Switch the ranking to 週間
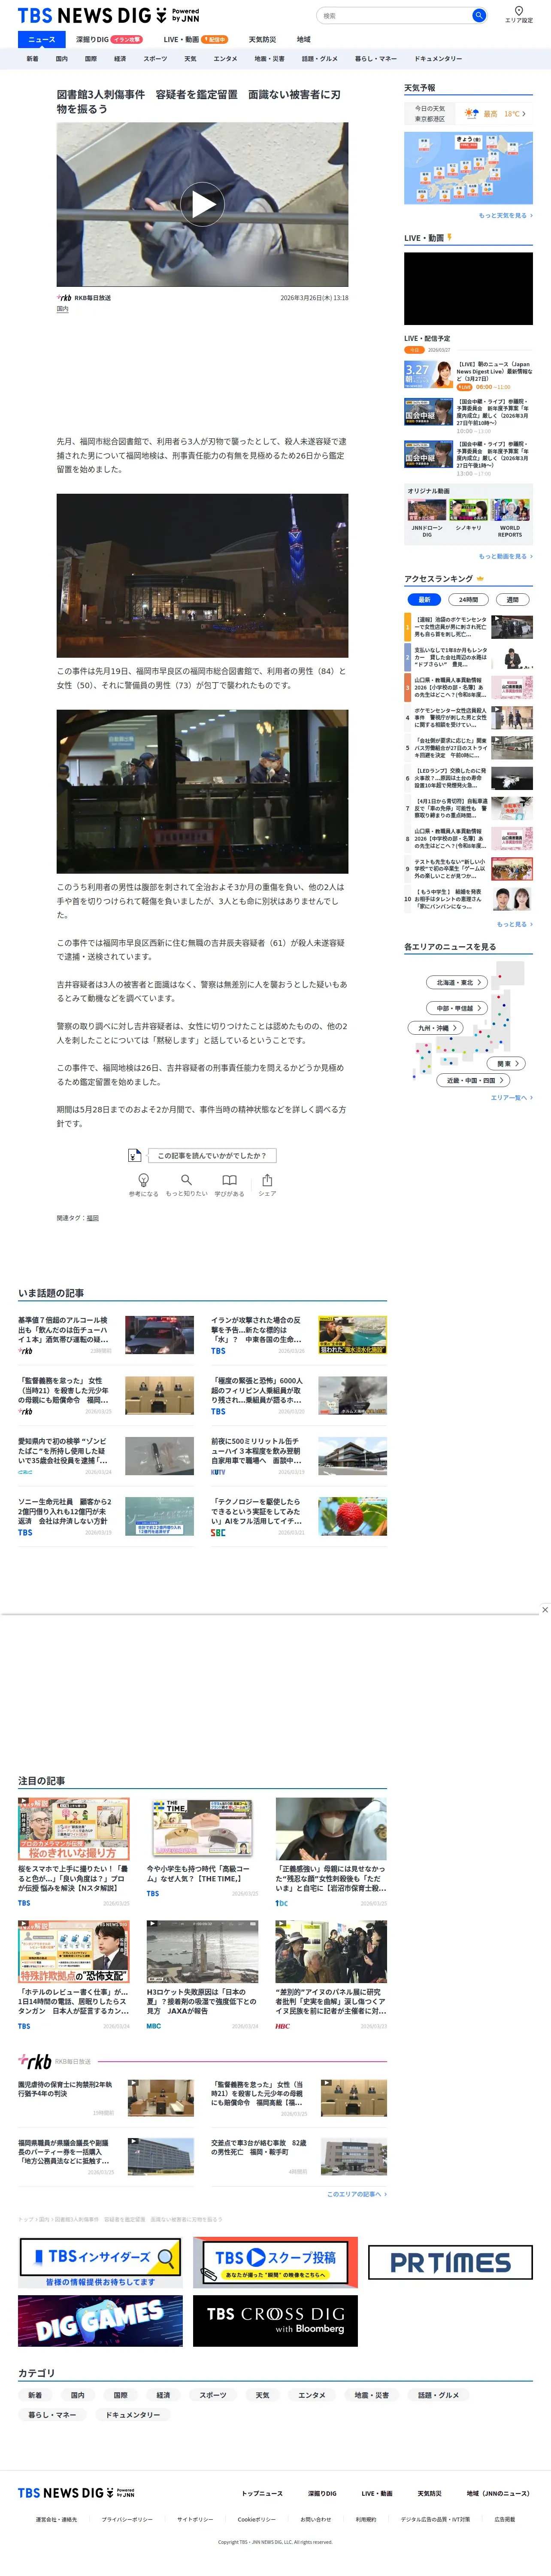The height and width of the screenshot is (2576, 551). [x=513, y=600]
